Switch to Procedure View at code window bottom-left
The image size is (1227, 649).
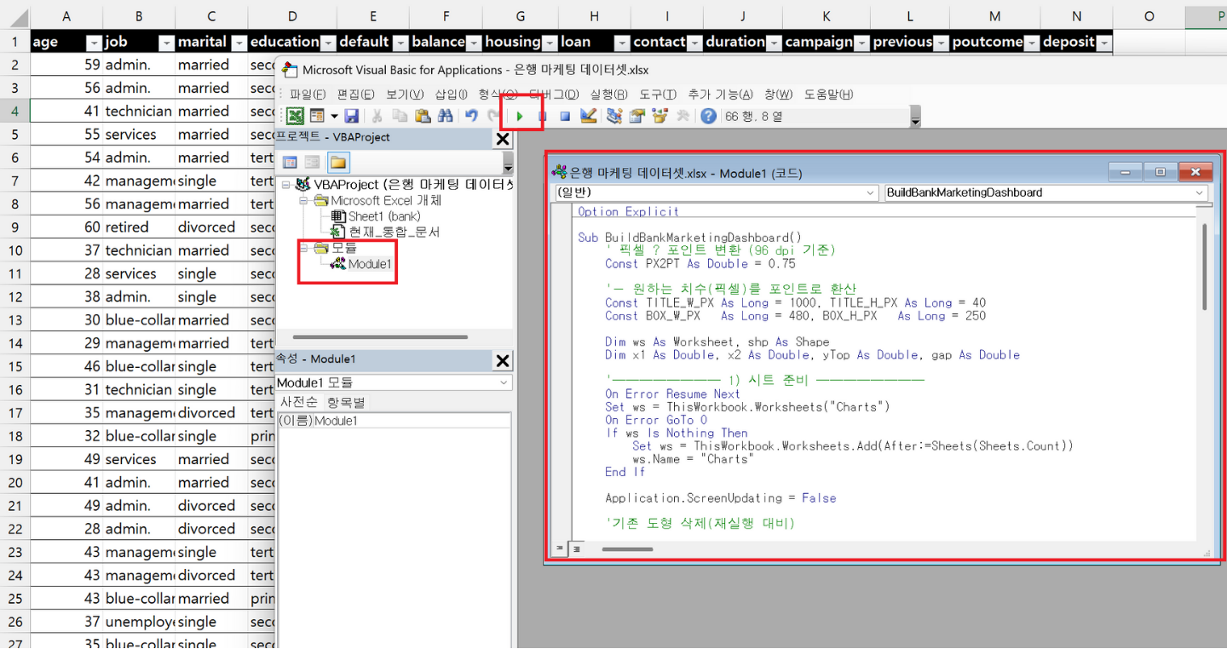point(561,549)
